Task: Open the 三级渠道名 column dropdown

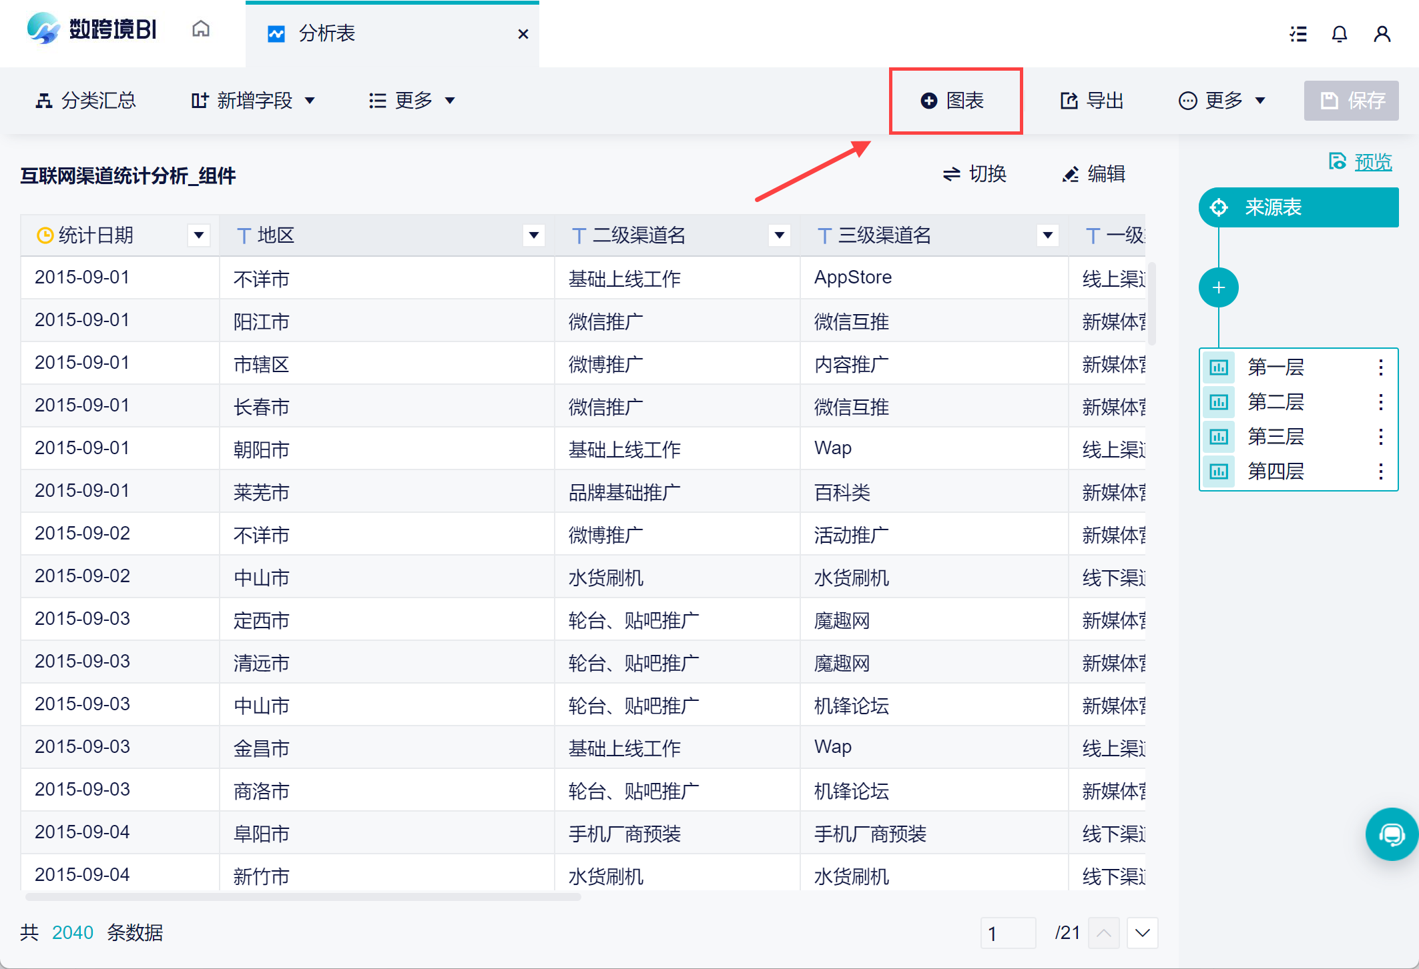Action: pyautogui.click(x=1047, y=235)
